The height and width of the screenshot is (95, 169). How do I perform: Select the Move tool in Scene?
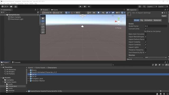(43, 21)
